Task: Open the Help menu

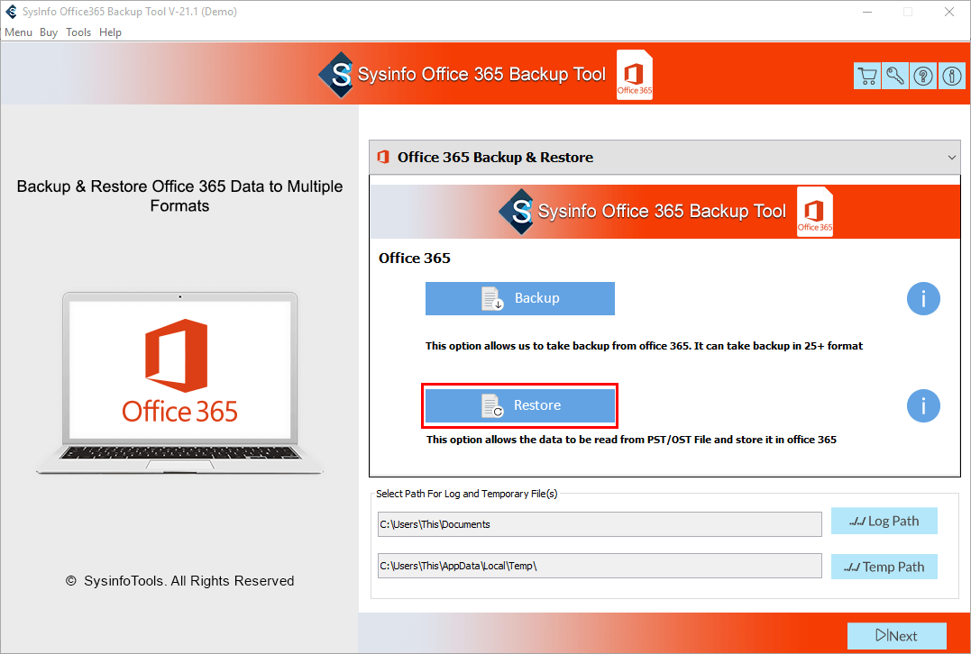Action: click(110, 32)
